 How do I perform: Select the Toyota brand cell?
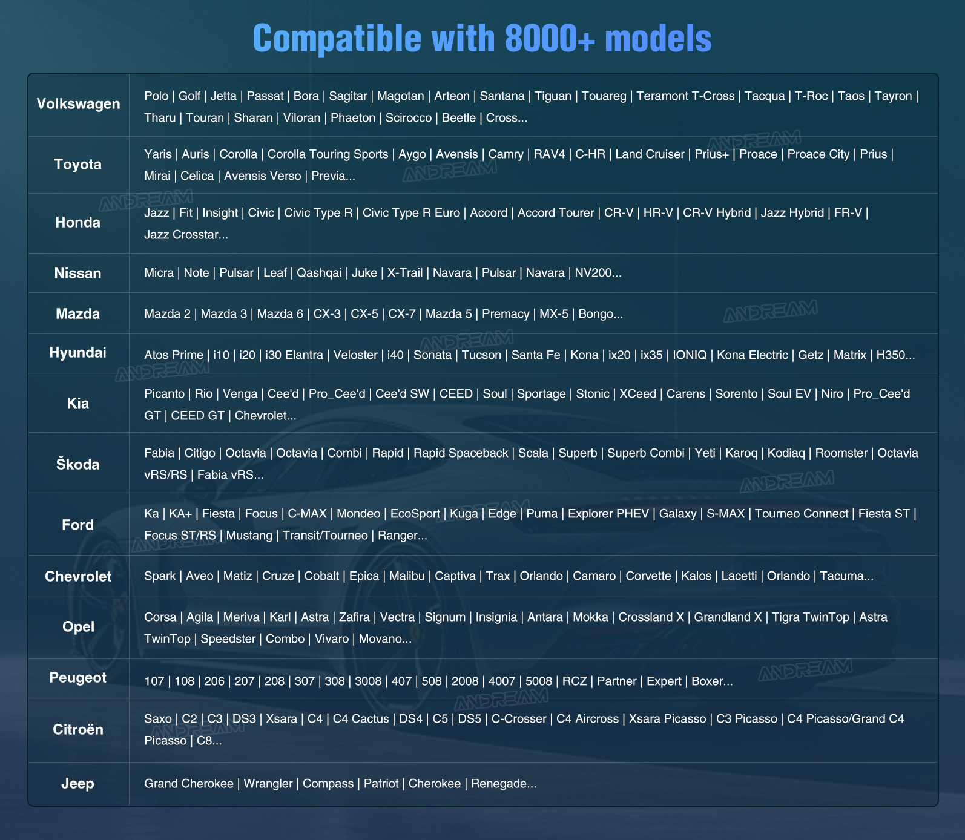pyautogui.click(x=77, y=165)
